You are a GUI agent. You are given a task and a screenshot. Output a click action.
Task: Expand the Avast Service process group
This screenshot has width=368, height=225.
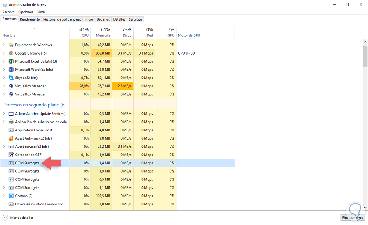tap(4, 147)
